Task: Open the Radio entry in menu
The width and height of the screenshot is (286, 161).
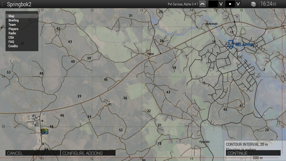Action: tap(12, 33)
